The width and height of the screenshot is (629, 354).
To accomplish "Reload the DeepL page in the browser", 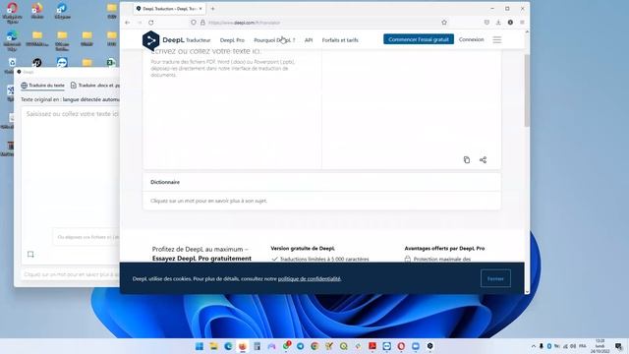I will [150, 23].
